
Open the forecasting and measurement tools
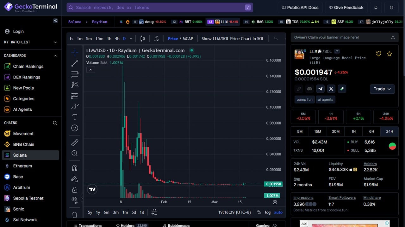pyautogui.click(x=75, y=96)
